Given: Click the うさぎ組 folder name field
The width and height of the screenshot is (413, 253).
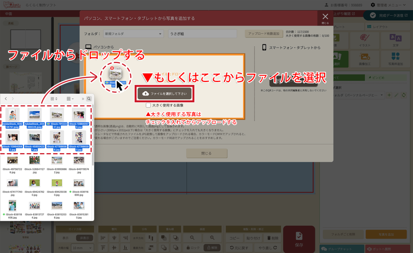Looking at the screenshot, I should click(x=202, y=34).
